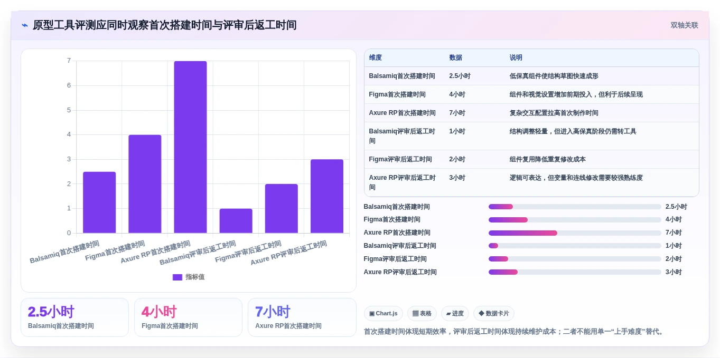The height and width of the screenshot is (358, 720).
Task: Click progress bar for Axure RP评审后返工时间
Action: (575, 272)
